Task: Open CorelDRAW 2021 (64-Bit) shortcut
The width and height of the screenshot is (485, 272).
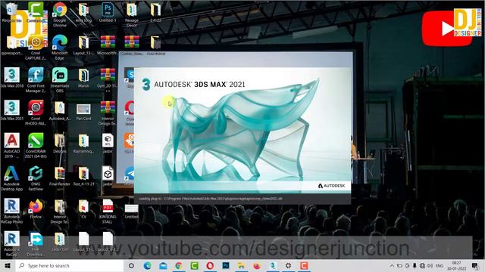Action: [36, 145]
